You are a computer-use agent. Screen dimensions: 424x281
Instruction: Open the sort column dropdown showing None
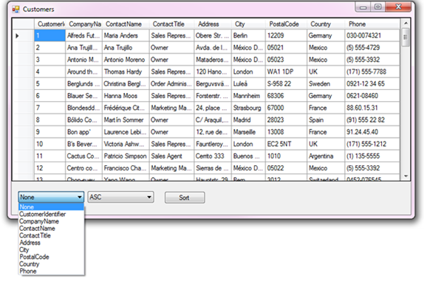51,197
